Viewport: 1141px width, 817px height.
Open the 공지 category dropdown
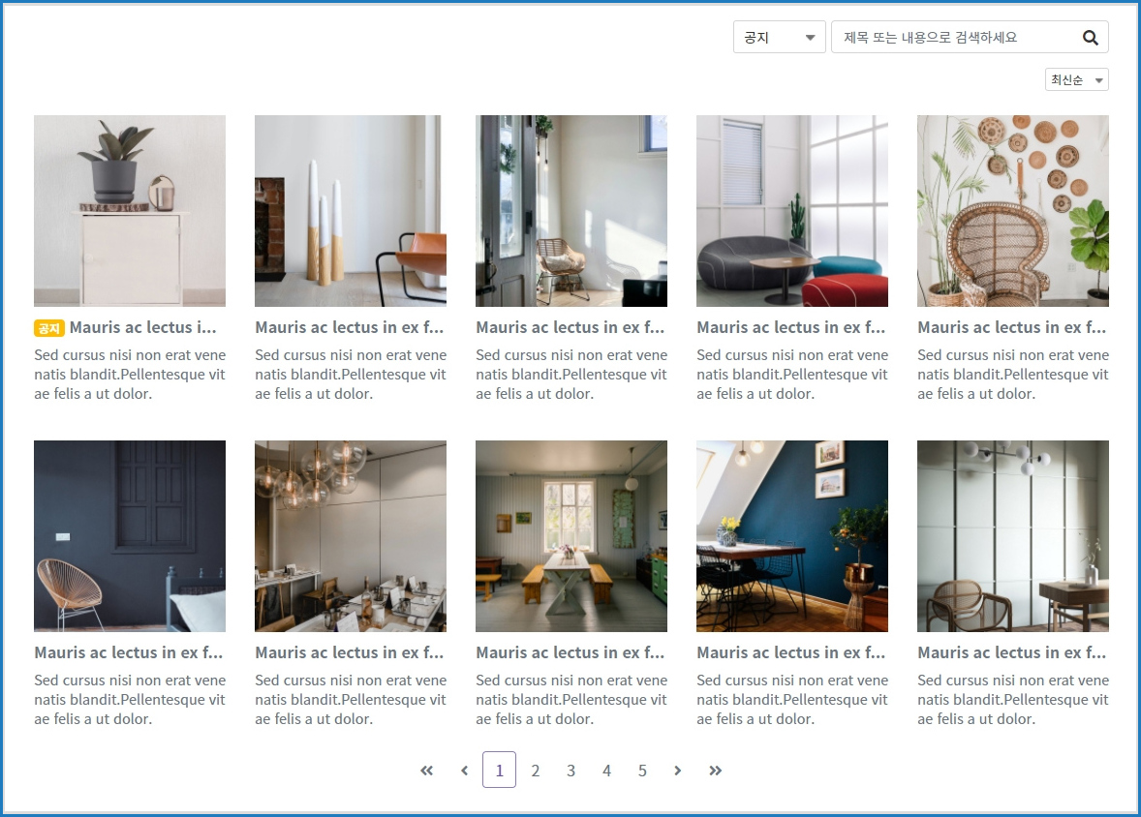click(779, 38)
